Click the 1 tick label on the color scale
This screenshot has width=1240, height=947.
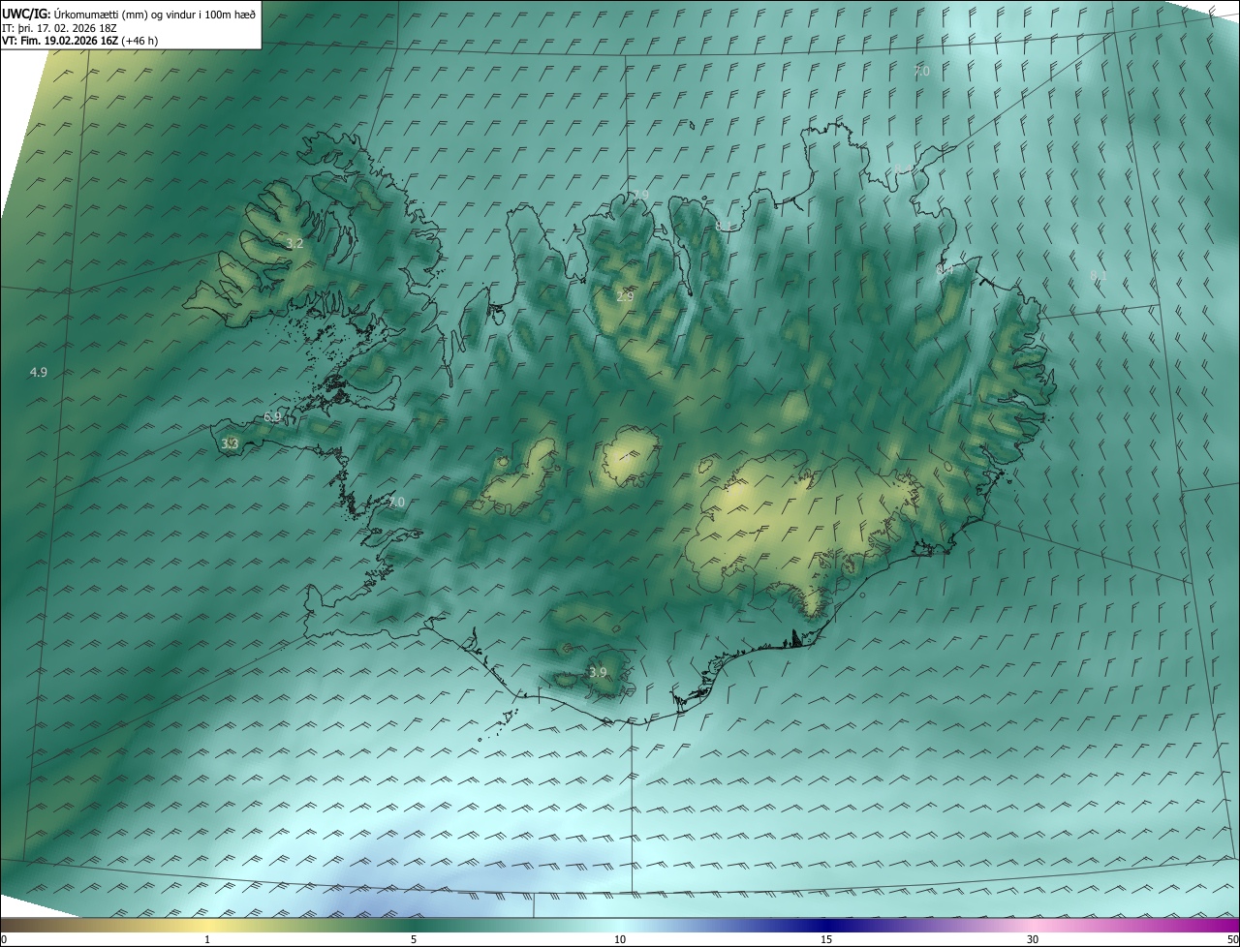pyautogui.click(x=207, y=940)
